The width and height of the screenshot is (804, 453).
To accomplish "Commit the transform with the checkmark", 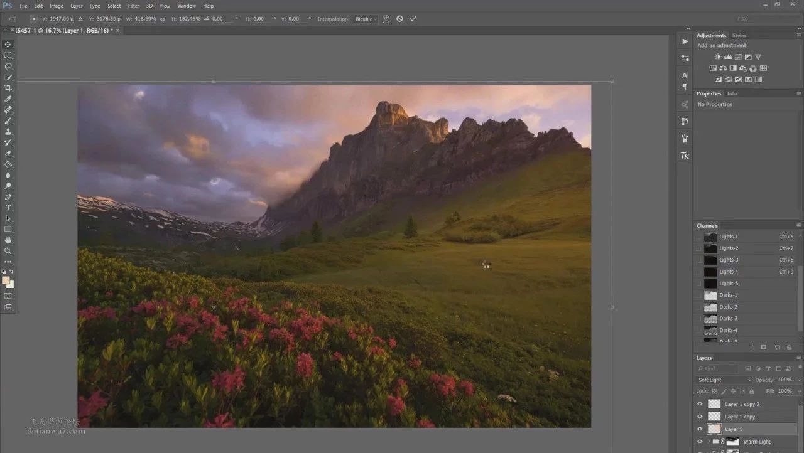I will [413, 19].
